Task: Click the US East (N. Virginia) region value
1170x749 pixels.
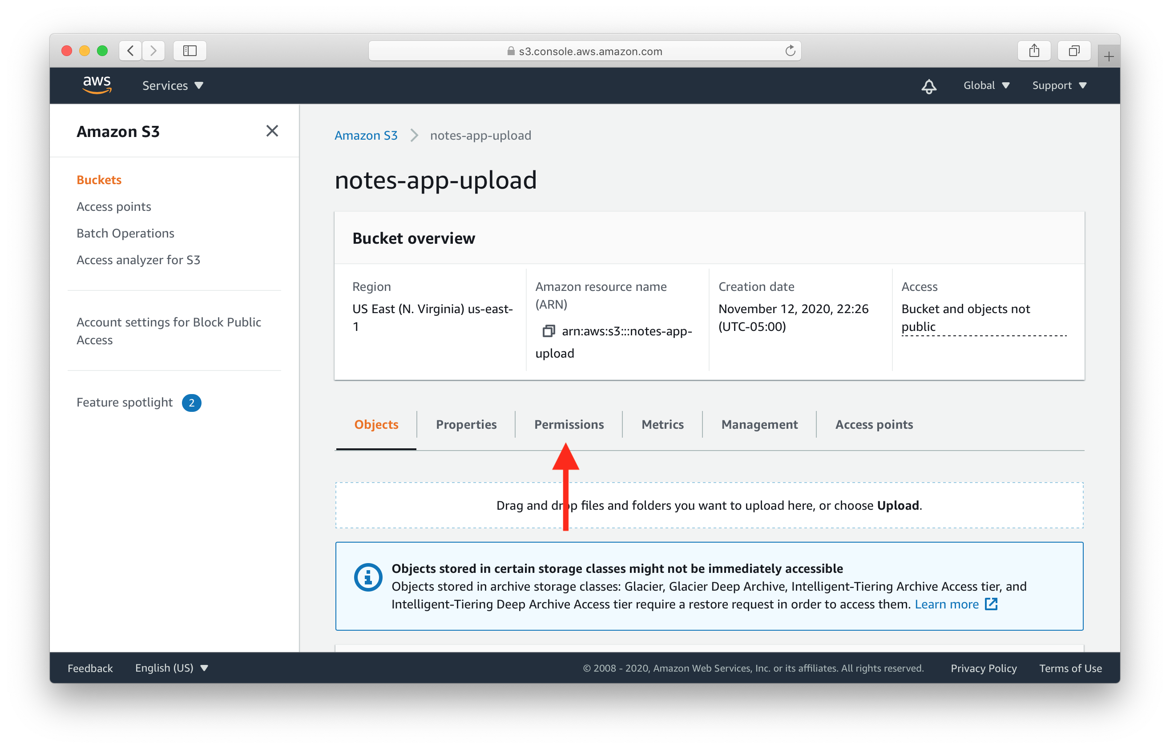Action: [432, 318]
